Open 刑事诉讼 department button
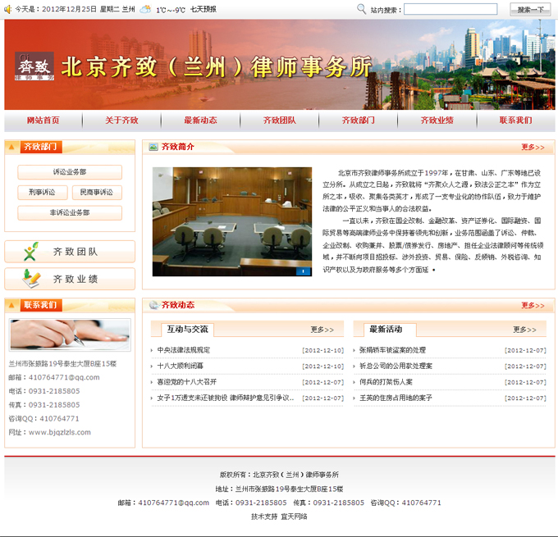Screen dimensions: 558x537 [43, 193]
